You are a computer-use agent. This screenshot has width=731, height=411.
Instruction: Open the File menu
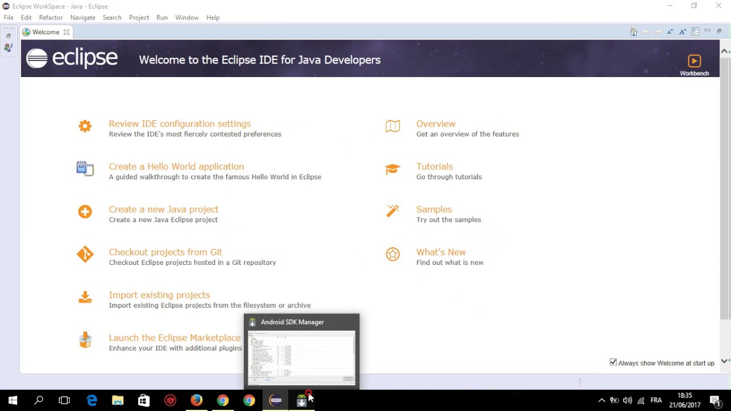point(9,18)
